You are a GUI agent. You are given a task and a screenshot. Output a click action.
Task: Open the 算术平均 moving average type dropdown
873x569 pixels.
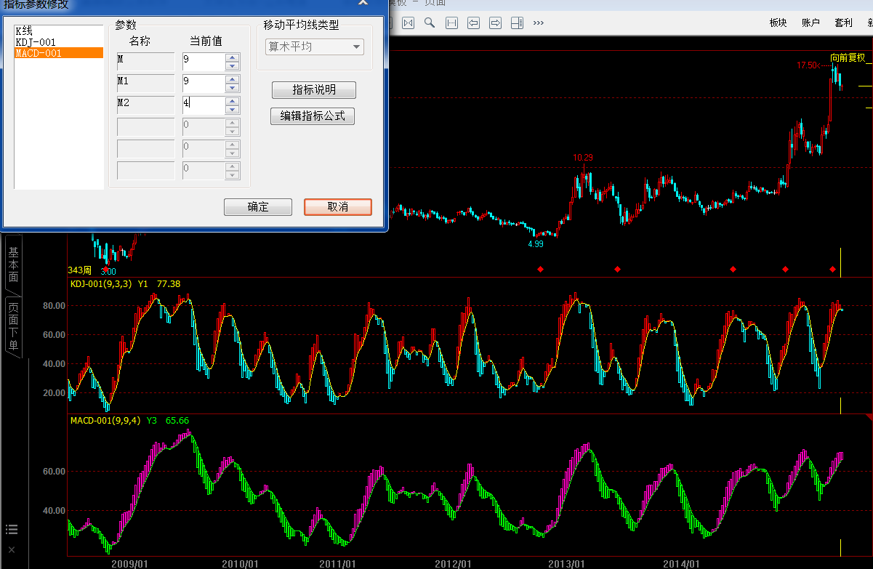315,47
